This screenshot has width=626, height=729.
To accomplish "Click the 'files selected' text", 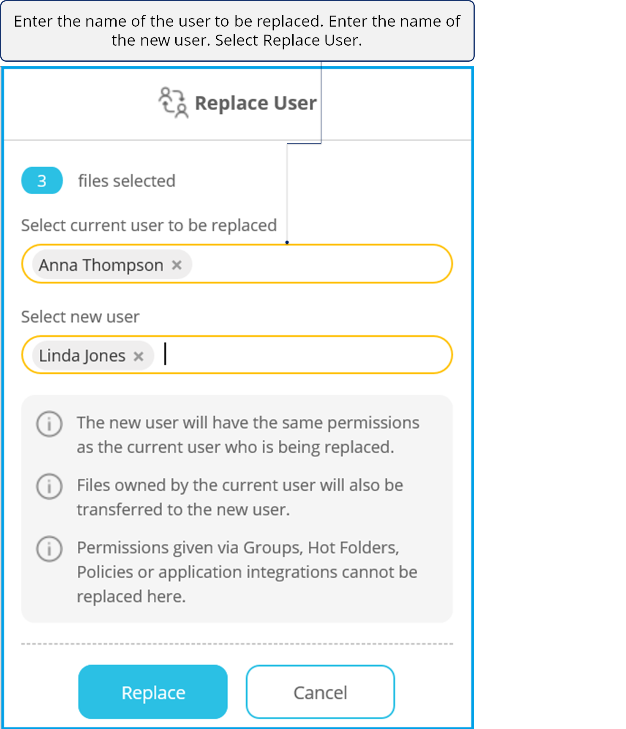I will pyautogui.click(x=127, y=181).
